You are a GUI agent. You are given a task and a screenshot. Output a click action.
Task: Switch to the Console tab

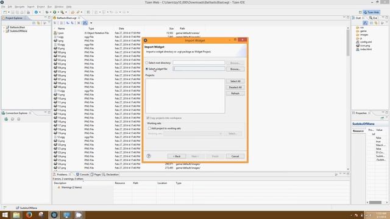[82, 175]
